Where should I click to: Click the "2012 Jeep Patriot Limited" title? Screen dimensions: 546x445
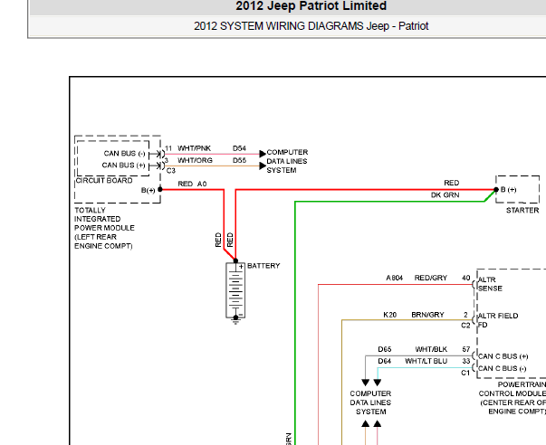(x=311, y=6)
